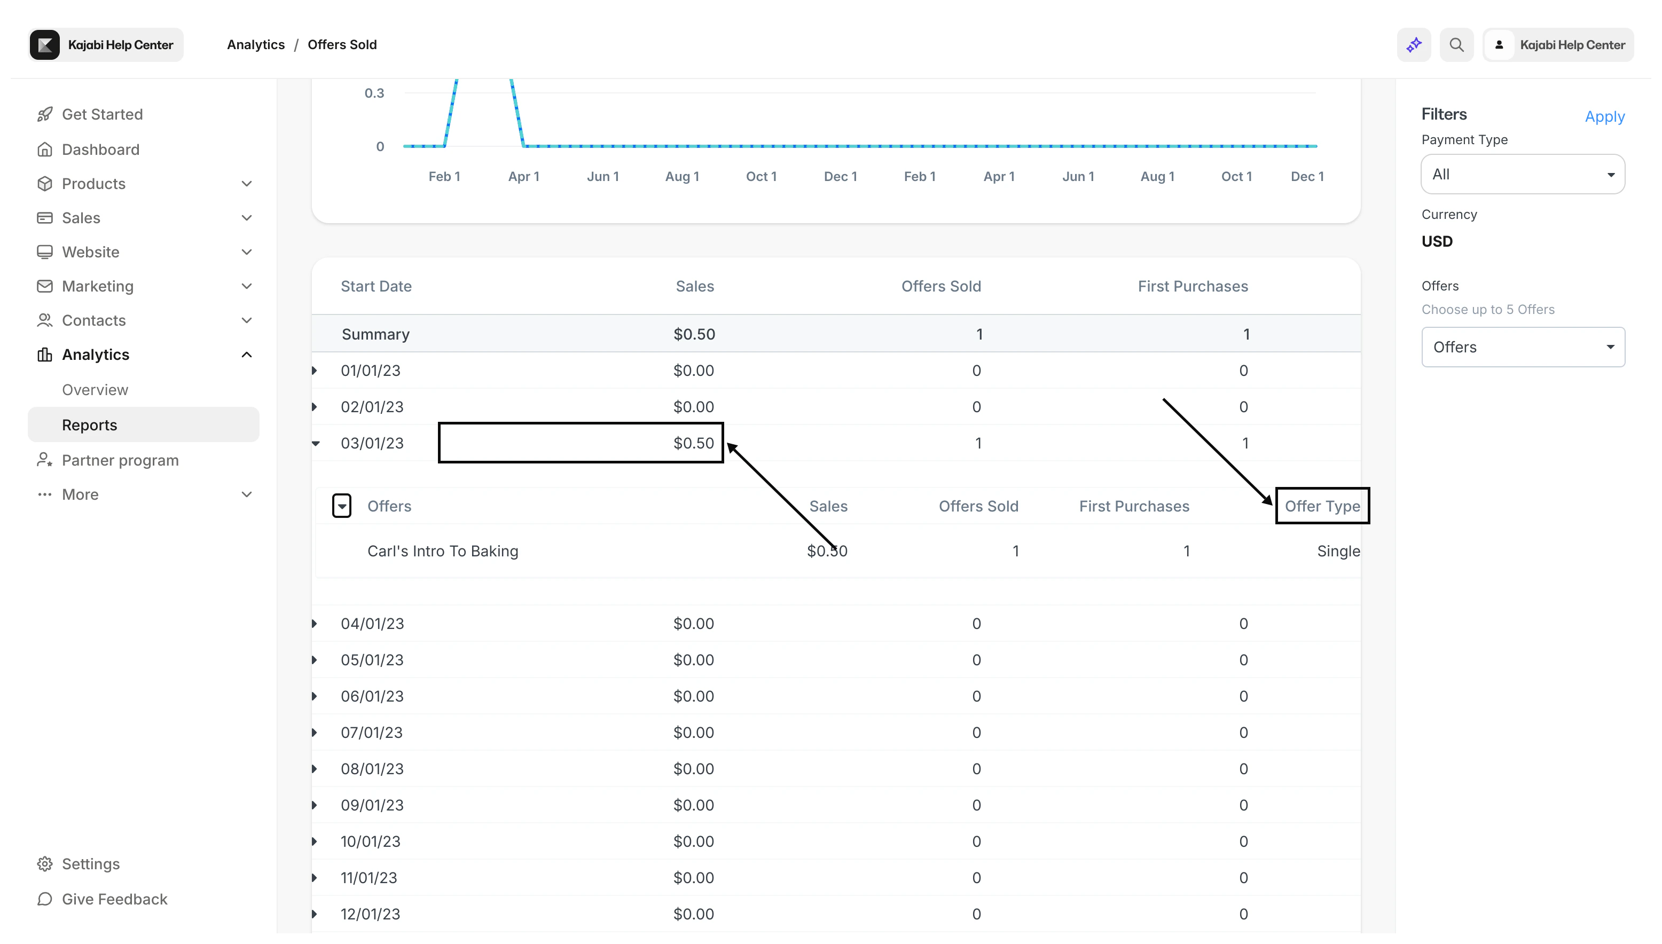Click the AI sparkle assistant icon
The width and height of the screenshot is (1662, 944).
(x=1414, y=45)
